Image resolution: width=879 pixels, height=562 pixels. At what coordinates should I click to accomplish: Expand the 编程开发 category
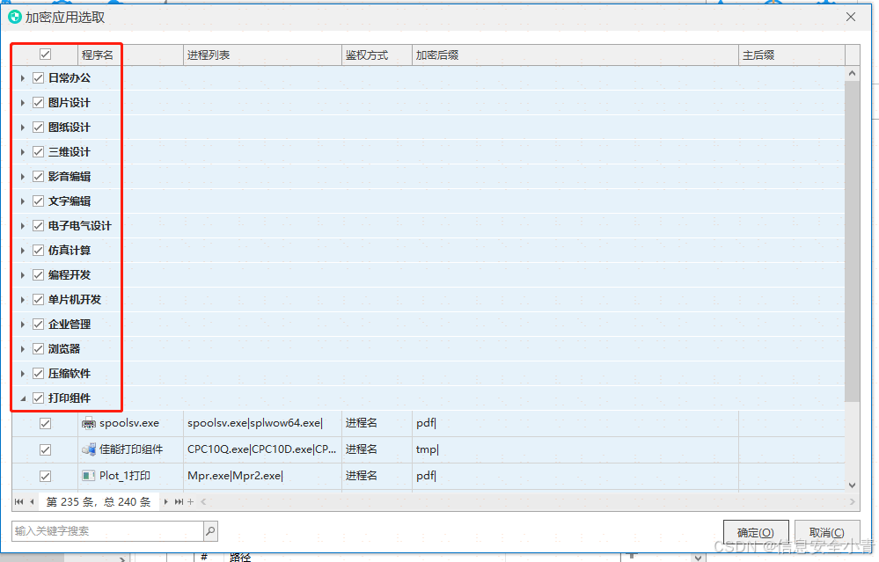pyautogui.click(x=22, y=275)
